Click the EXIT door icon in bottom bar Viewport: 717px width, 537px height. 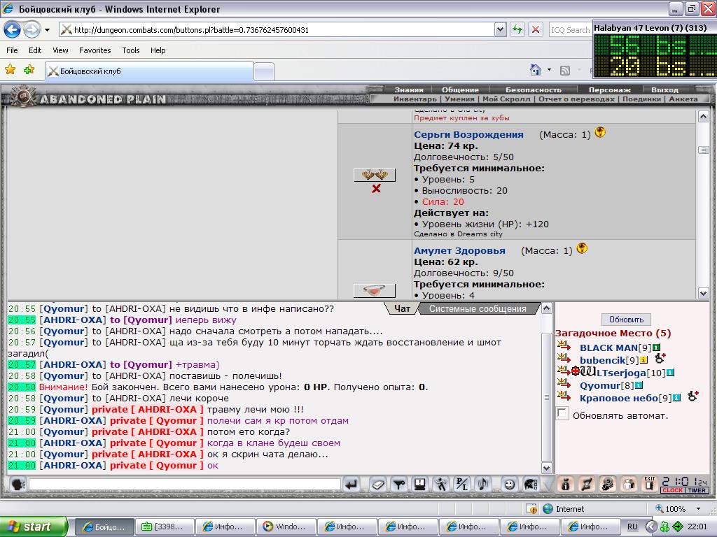click(x=649, y=485)
